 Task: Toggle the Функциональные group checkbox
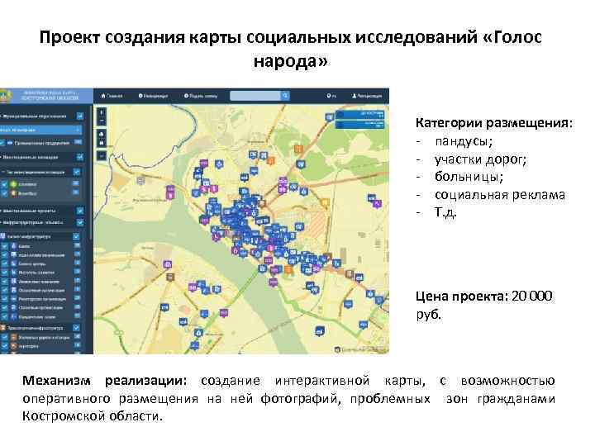tap(79, 116)
